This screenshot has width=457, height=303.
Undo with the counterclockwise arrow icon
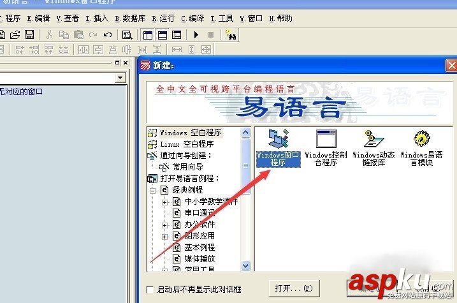point(108,35)
